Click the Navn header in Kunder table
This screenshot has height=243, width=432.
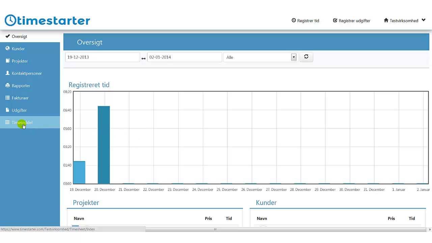coord(262,218)
